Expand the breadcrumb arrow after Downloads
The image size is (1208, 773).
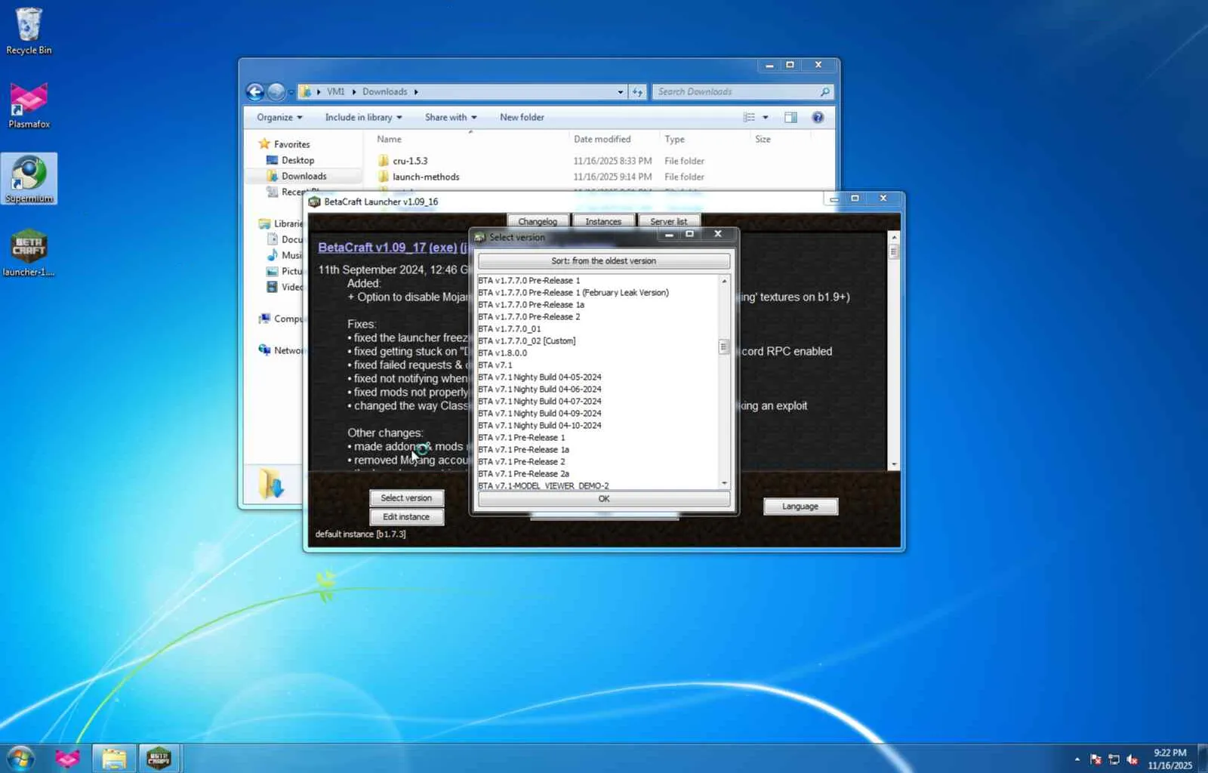(416, 92)
